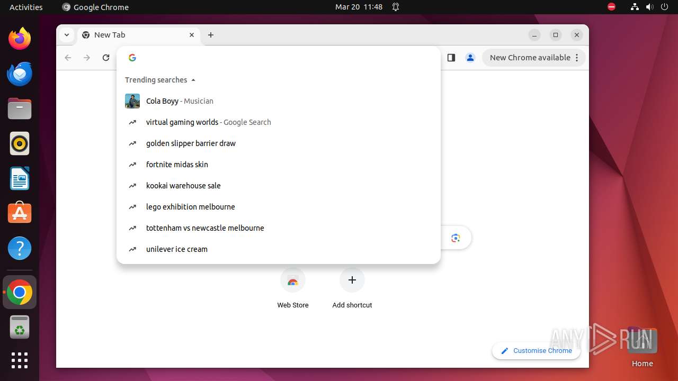This screenshot has height=381, width=678.
Task: Select unilever ice cream suggestion
Action: [279, 249]
